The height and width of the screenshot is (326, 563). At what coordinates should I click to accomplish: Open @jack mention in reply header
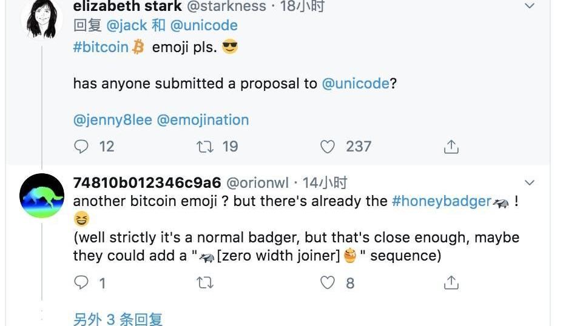[x=126, y=25]
